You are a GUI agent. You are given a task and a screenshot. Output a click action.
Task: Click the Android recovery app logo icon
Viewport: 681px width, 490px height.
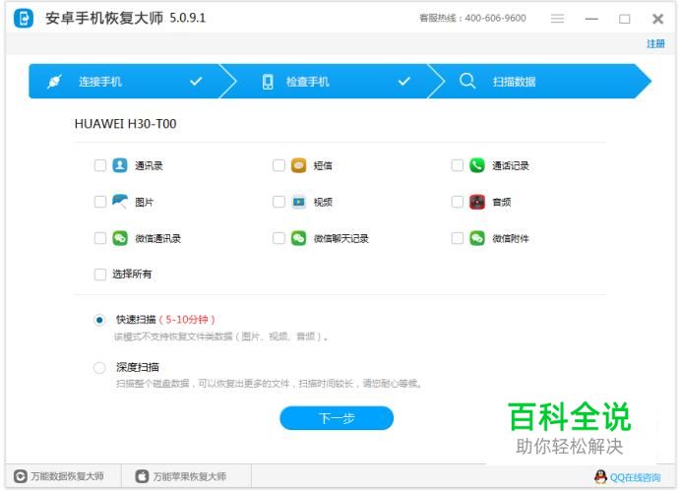click(24, 19)
